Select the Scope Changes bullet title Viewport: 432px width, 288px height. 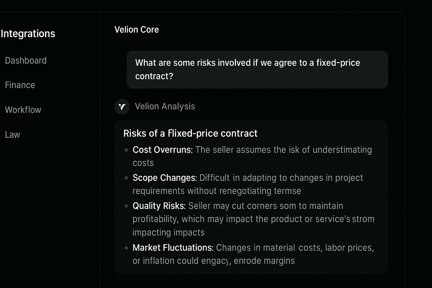click(x=165, y=178)
